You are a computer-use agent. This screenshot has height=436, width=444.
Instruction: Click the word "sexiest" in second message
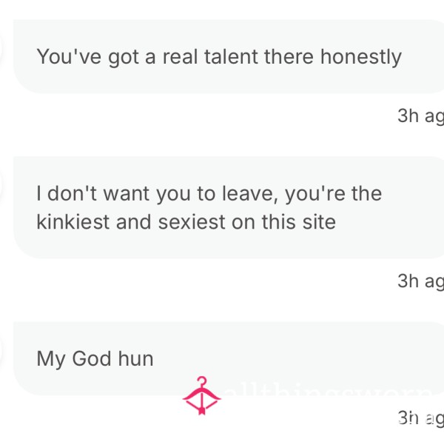pos(192,222)
